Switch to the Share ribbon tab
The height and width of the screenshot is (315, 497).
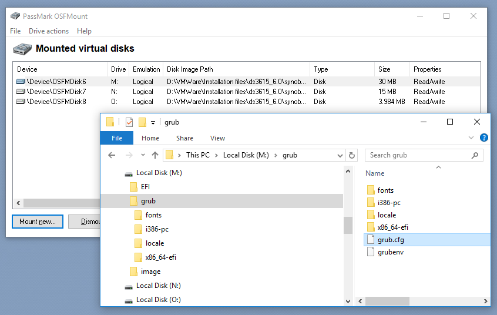pos(185,138)
